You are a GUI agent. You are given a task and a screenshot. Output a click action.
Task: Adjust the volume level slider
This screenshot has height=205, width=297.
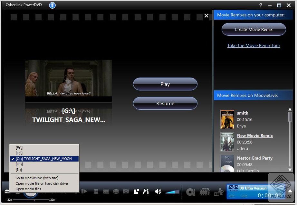172,192
